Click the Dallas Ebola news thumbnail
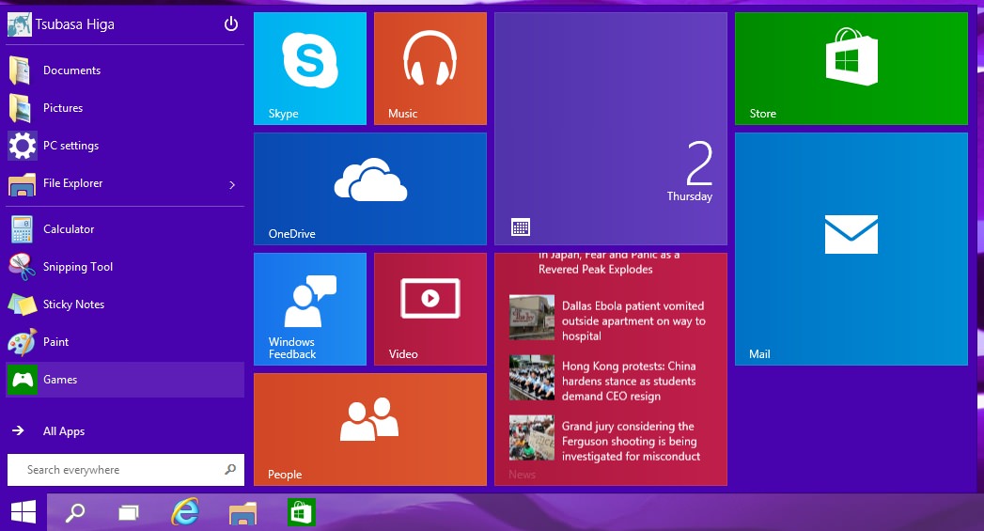The image size is (984, 531). point(532,318)
